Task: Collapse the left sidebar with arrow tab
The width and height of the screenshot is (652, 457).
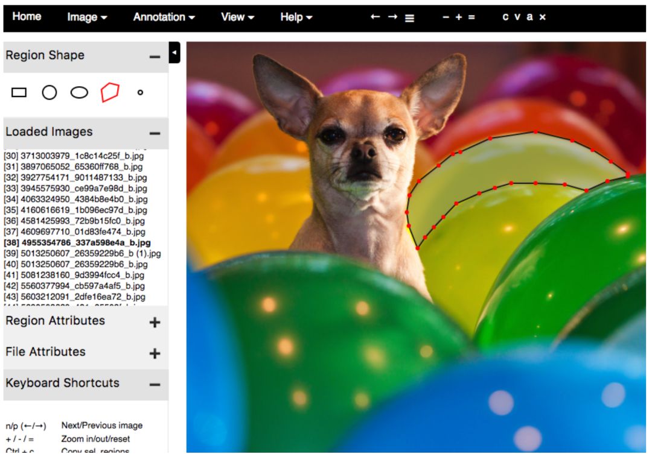Action: [174, 53]
